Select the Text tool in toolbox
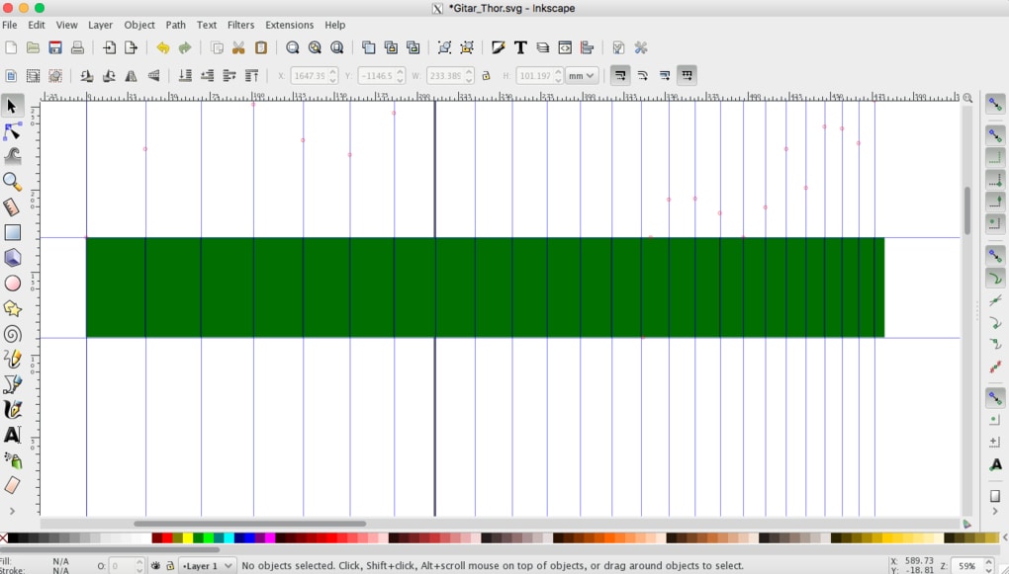 [x=12, y=435]
